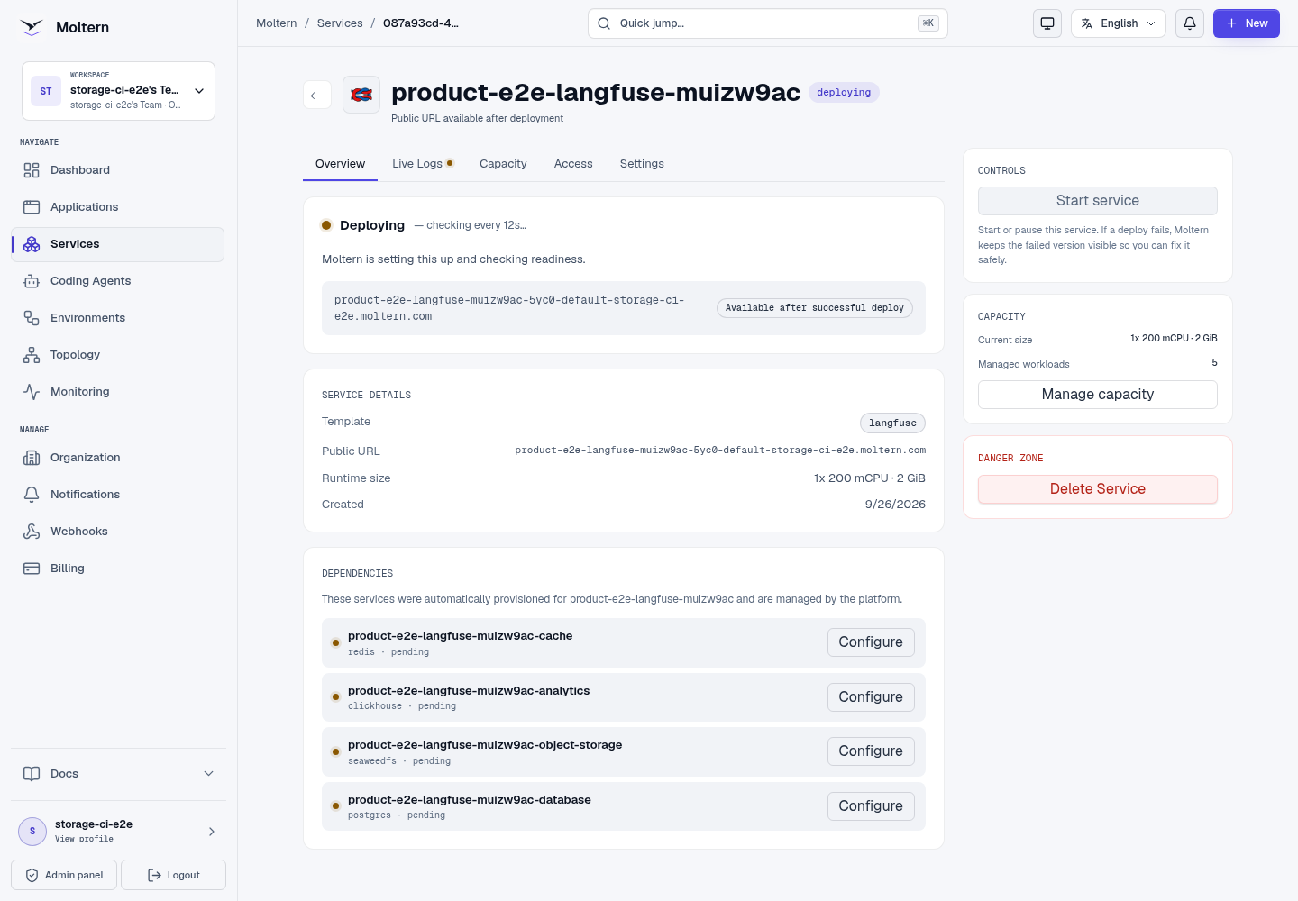1298x901 pixels.
Task: Switch to the Capacity tab
Action: 503,164
